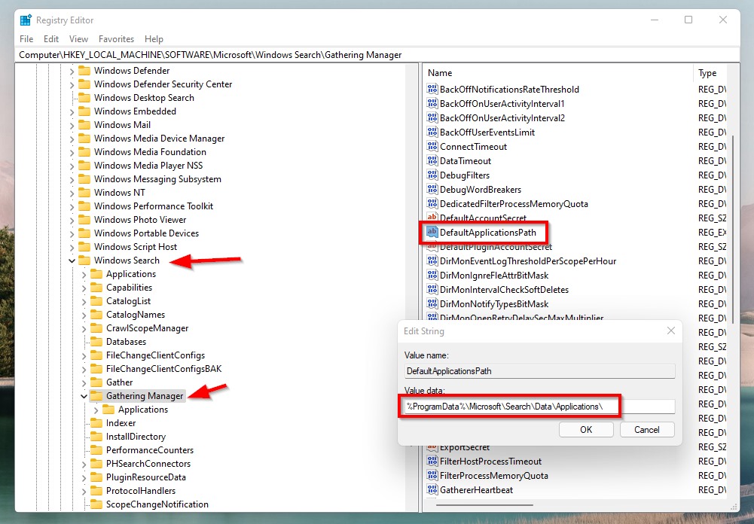Expand the Capabilities key
Viewport: 754px width, 524px height.
[x=84, y=288]
